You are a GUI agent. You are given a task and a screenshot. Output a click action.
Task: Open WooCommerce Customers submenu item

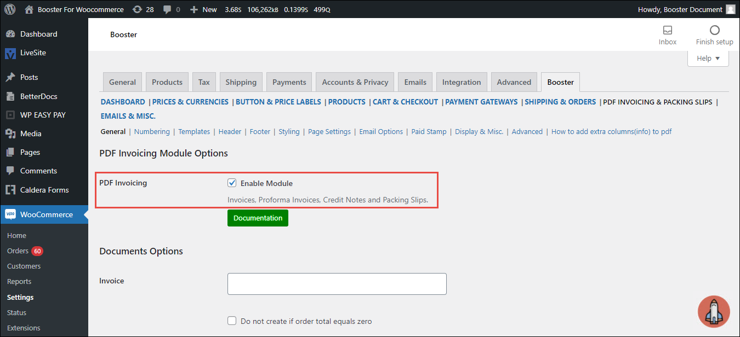(x=24, y=266)
